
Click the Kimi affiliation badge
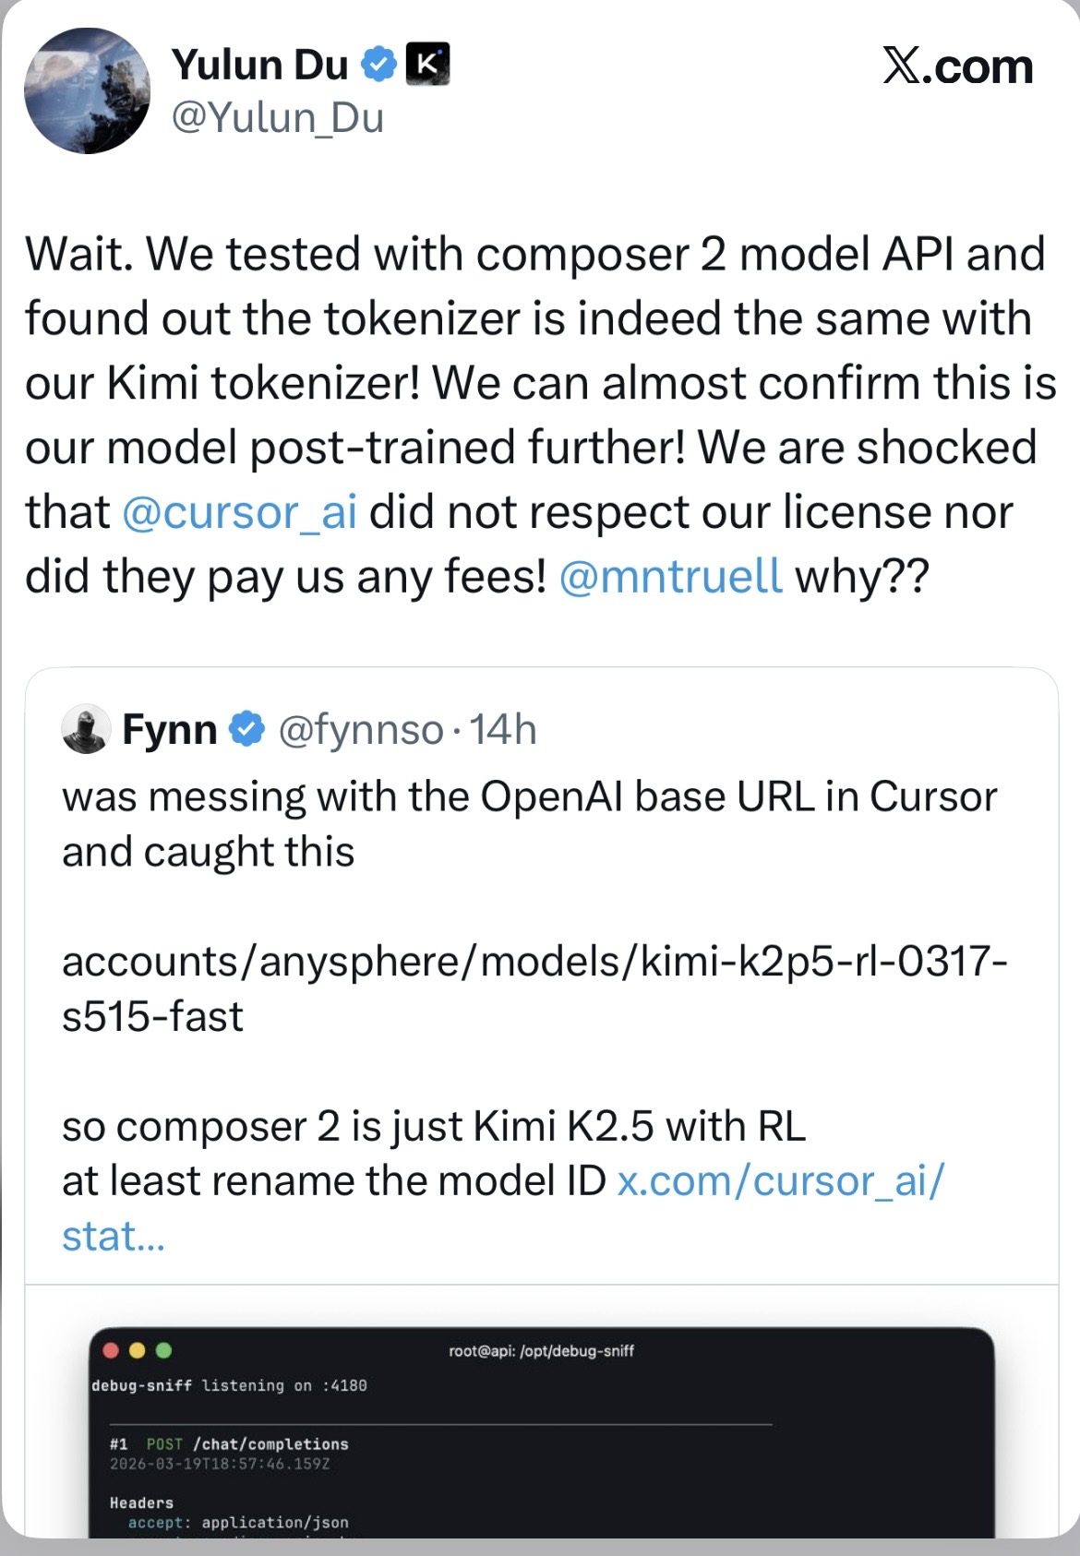pyautogui.click(x=428, y=65)
